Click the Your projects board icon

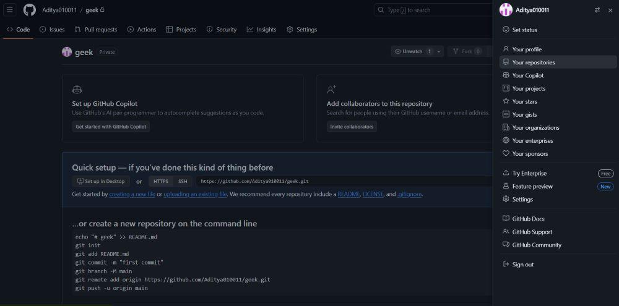(x=506, y=88)
